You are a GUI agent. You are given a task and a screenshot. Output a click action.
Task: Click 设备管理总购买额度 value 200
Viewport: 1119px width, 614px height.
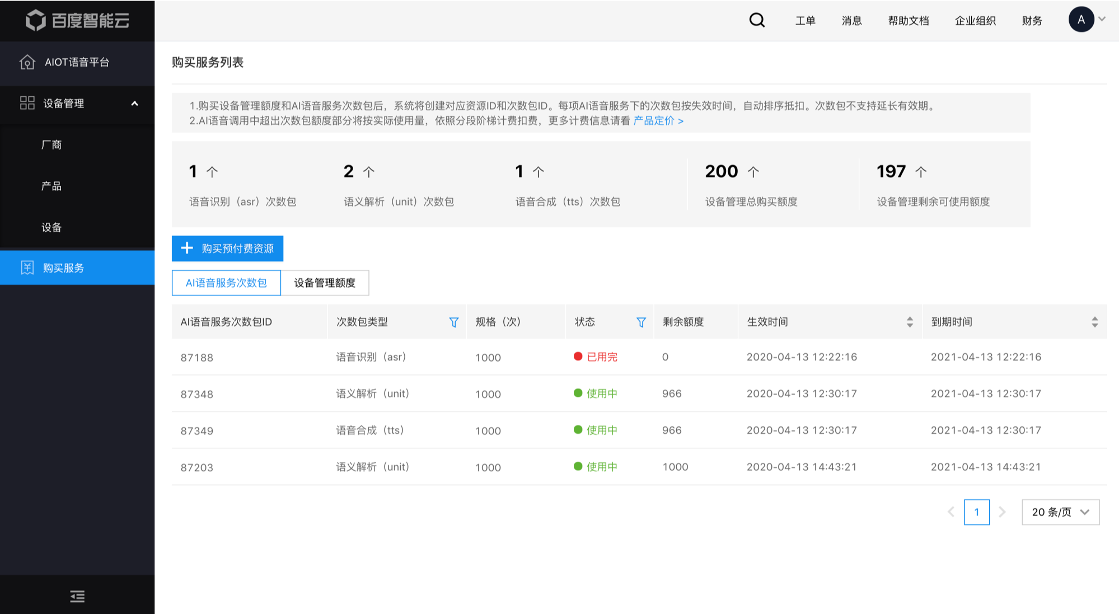[x=722, y=171]
